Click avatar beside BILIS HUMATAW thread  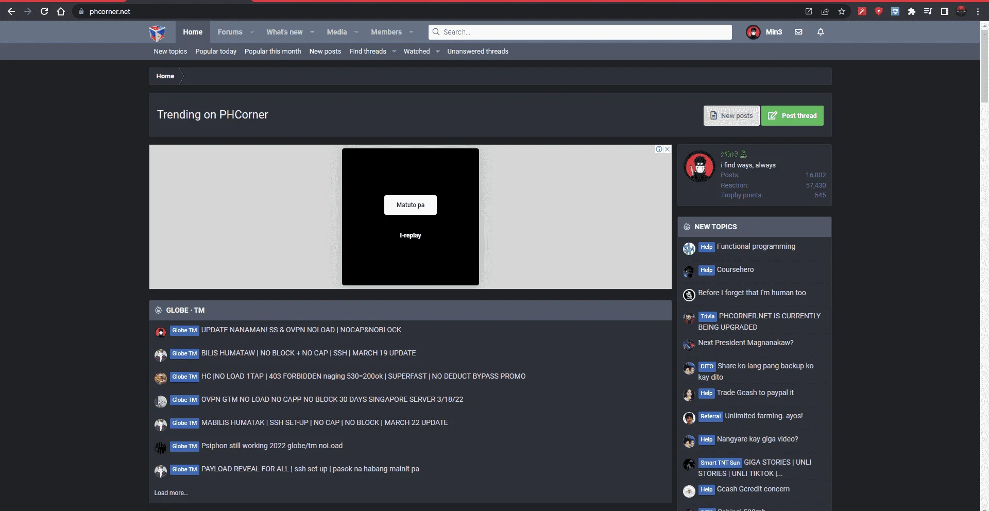[161, 355]
